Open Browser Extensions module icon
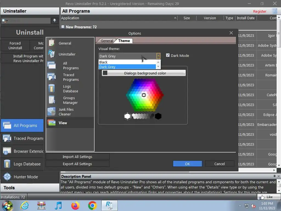The width and height of the screenshot is (281, 211). click(7, 151)
